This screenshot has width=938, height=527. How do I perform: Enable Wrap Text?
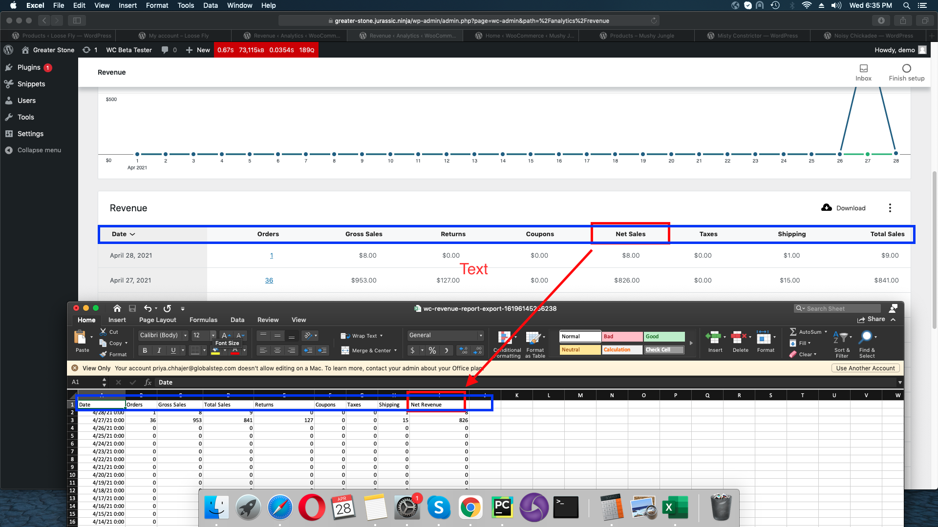click(362, 336)
